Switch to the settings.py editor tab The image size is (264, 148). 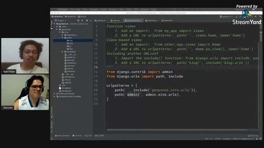point(100,21)
